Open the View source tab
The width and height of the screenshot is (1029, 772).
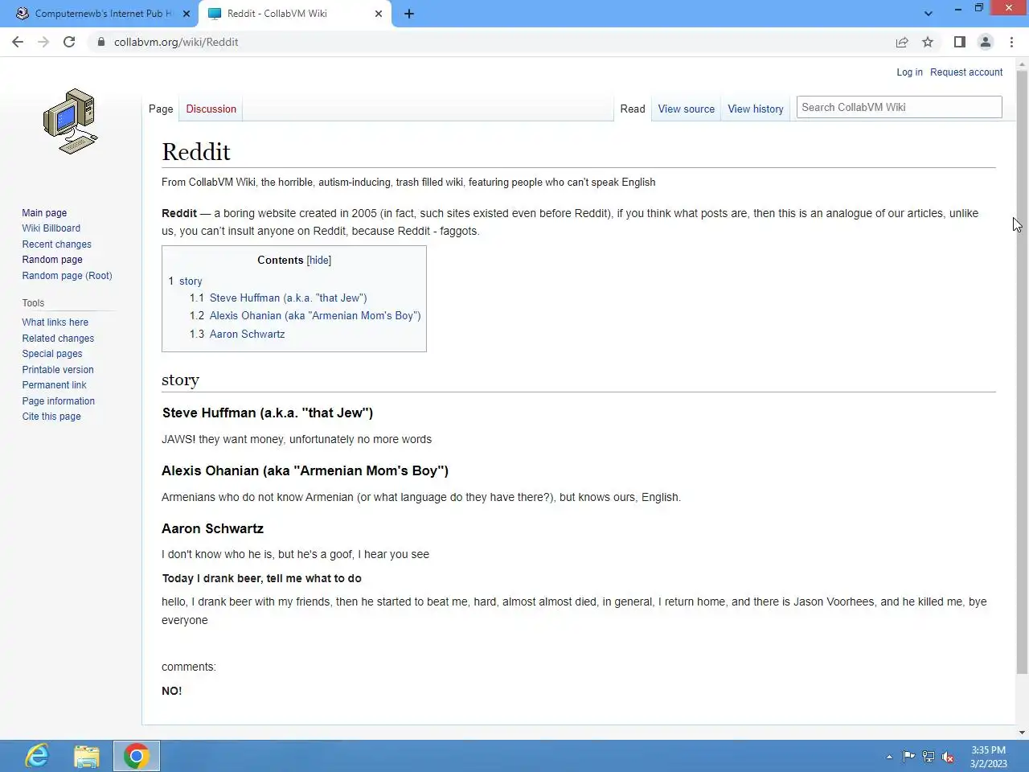[x=686, y=109]
